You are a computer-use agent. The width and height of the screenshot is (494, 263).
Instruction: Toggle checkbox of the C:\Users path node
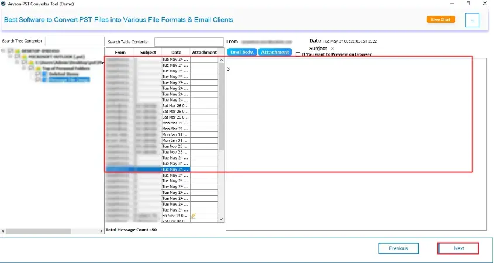pyautogui.click(x=24, y=63)
